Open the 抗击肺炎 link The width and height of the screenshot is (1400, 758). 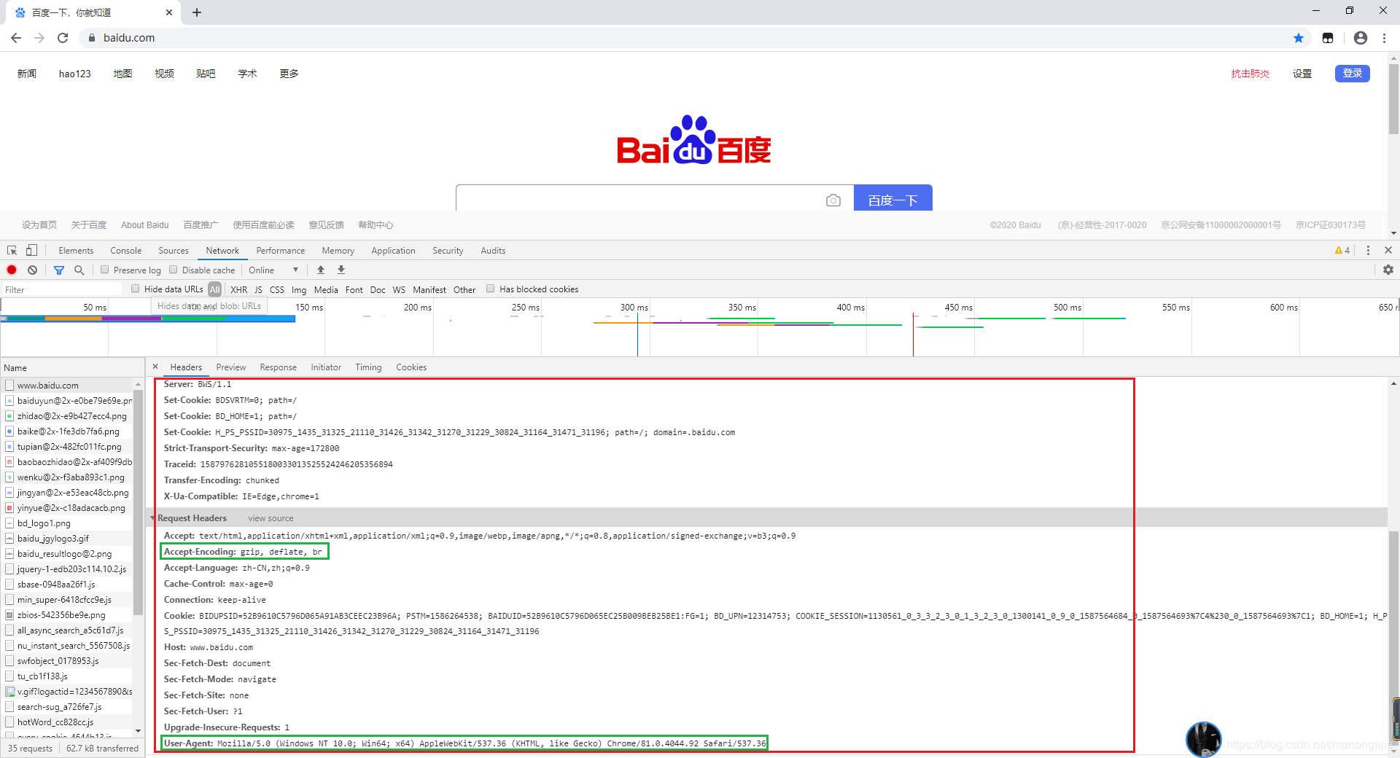tap(1251, 74)
